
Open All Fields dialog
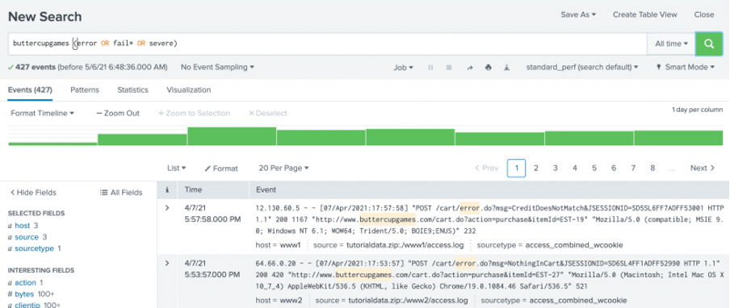[x=121, y=193]
